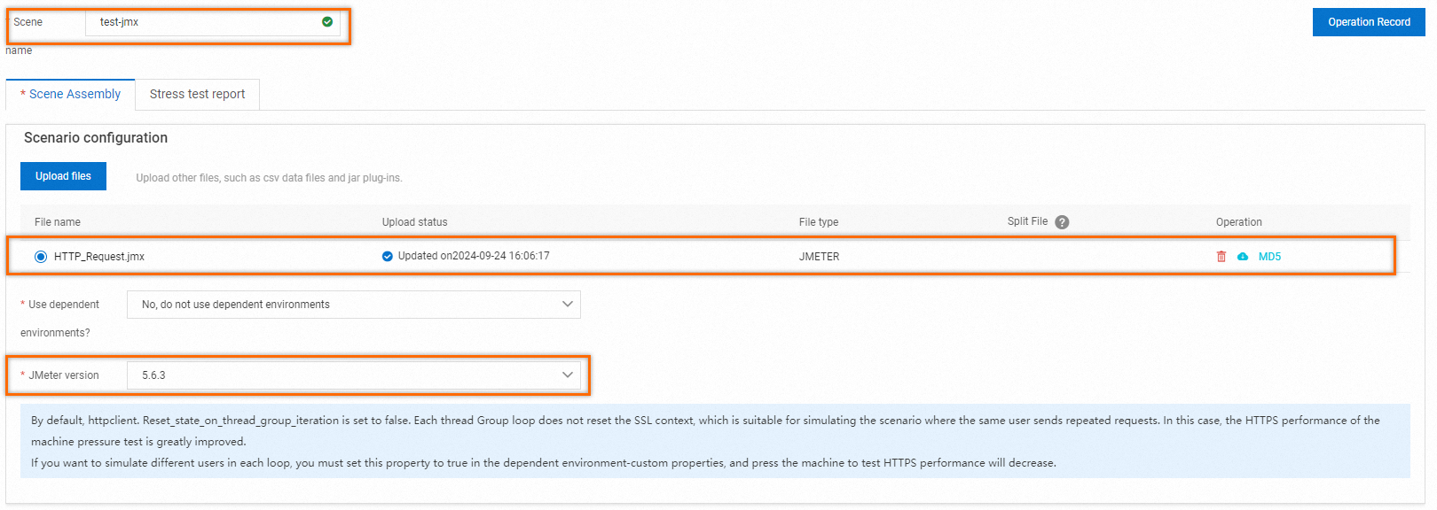Click the Split File column header
Image resolution: width=1437 pixels, height=510 pixels.
(1027, 221)
